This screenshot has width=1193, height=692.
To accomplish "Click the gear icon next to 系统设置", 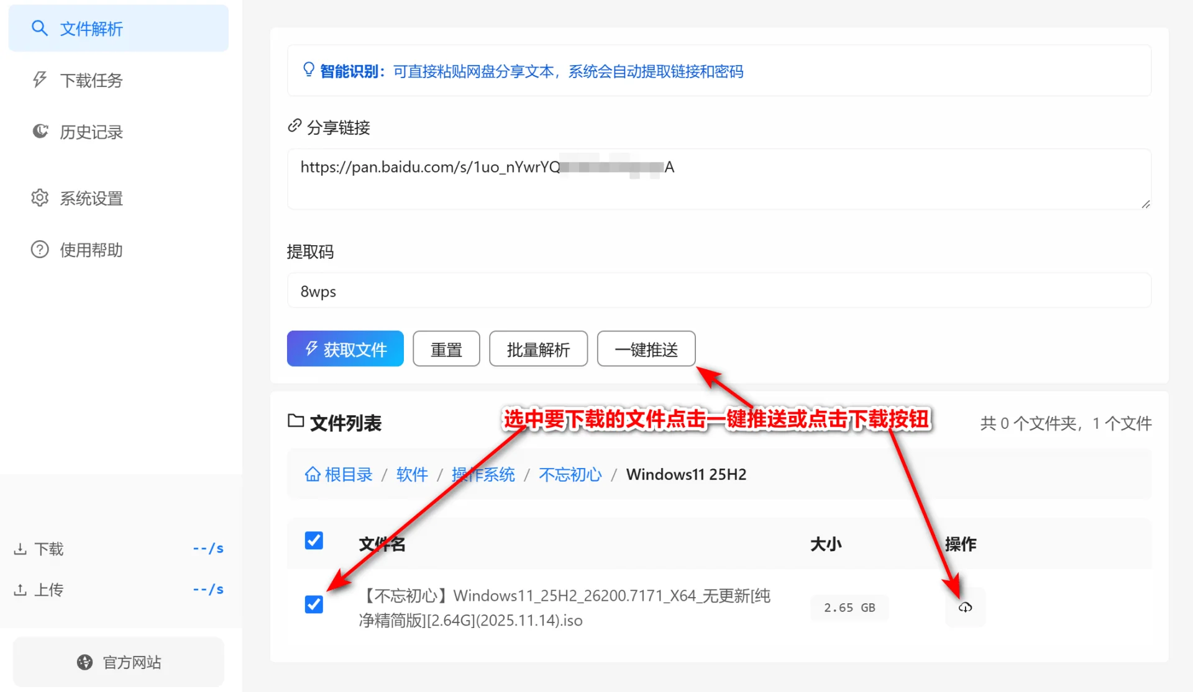I will [x=40, y=198].
